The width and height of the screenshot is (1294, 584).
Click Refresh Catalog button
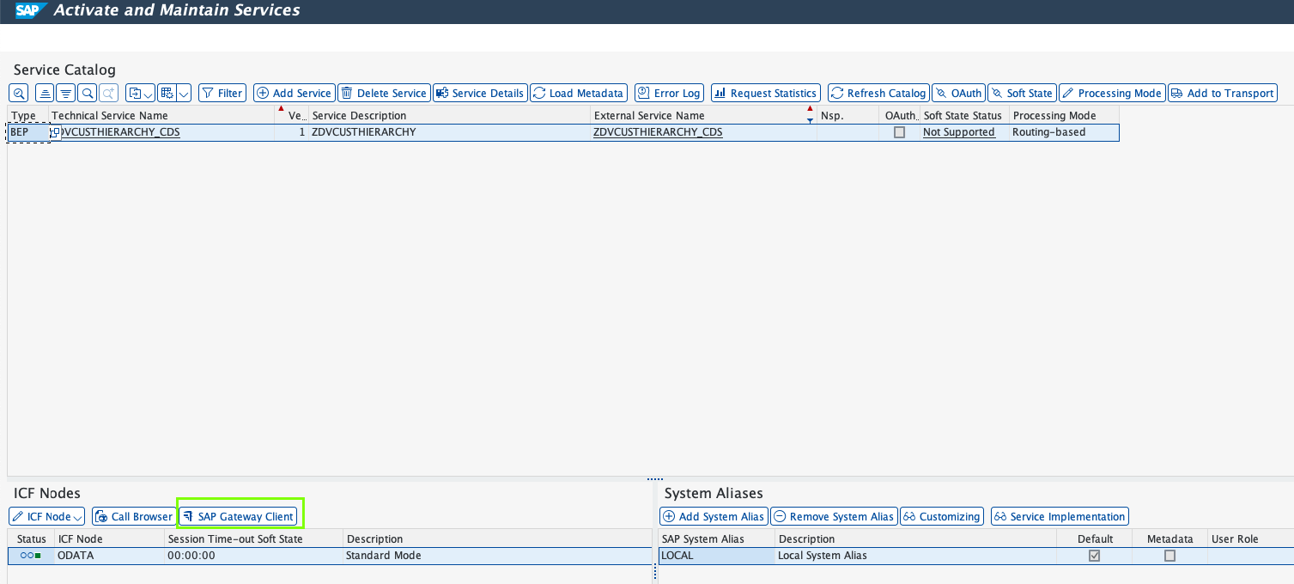[878, 93]
